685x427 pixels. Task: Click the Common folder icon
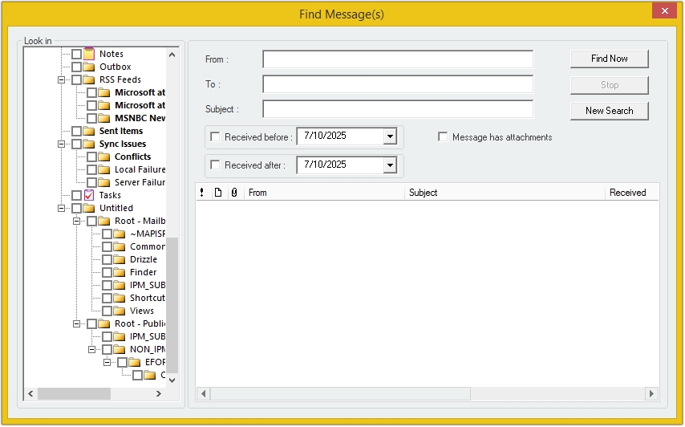pos(120,246)
